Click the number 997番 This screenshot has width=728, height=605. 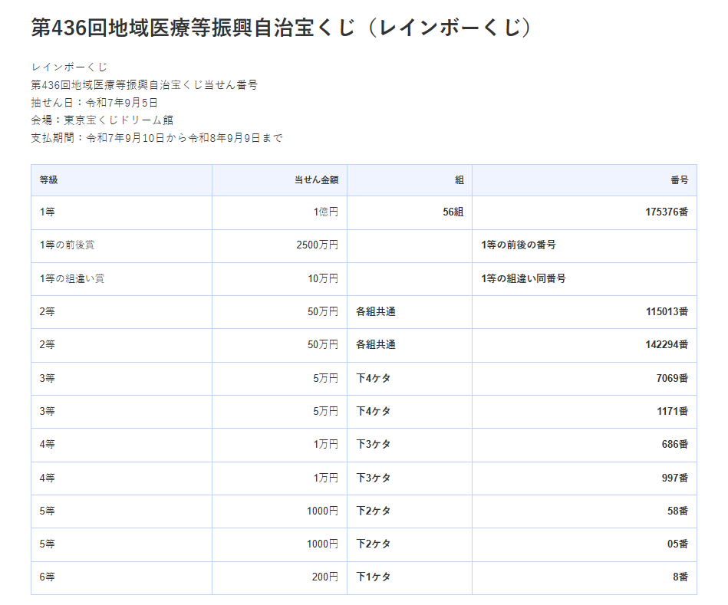(675, 478)
